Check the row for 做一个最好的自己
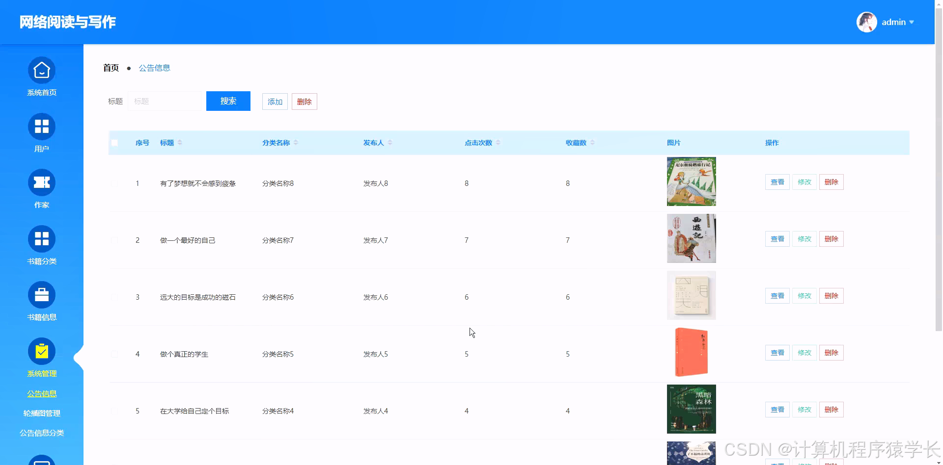 114,240
